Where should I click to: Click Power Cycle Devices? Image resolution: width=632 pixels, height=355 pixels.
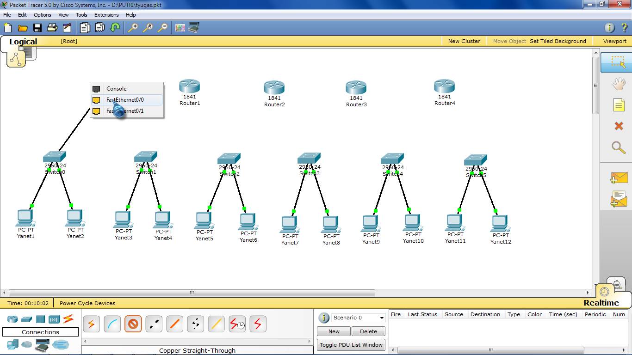[x=87, y=303]
